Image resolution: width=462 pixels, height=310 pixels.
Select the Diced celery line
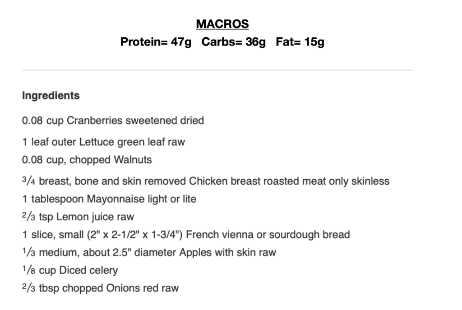coord(69,270)
